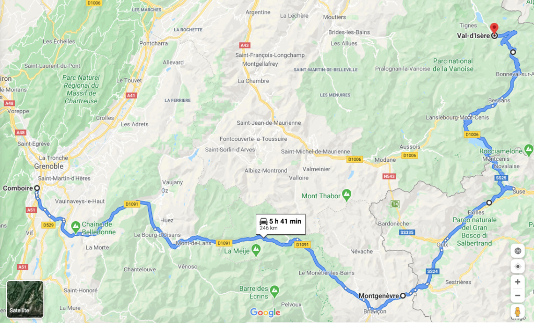Click the red Val-d'Isère destination pin
Screen dimensions: 534x323
494,28
